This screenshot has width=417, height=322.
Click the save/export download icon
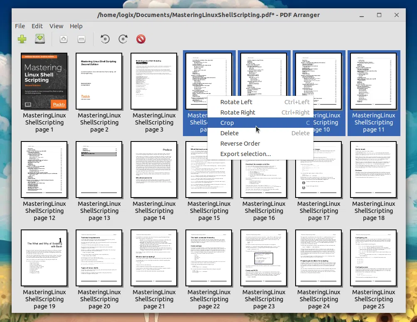(40, 39)
